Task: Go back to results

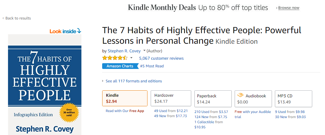Action: (18, 18)
